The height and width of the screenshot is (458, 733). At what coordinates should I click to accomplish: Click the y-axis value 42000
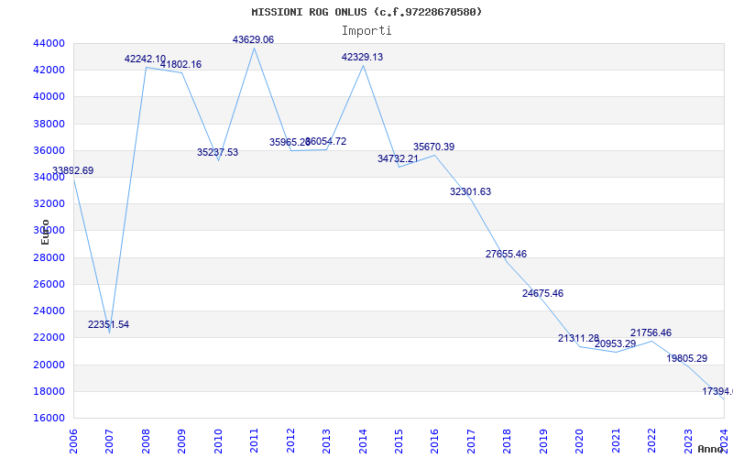(49, 71)
